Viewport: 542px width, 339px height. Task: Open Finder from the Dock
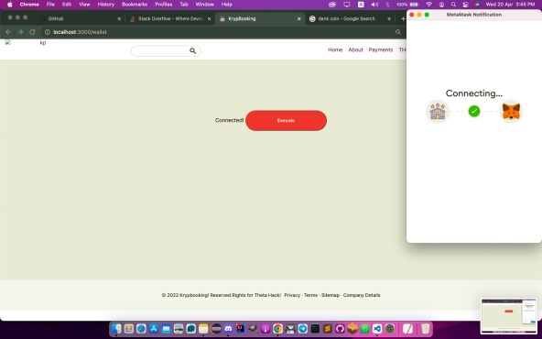(x=116, y=328)
